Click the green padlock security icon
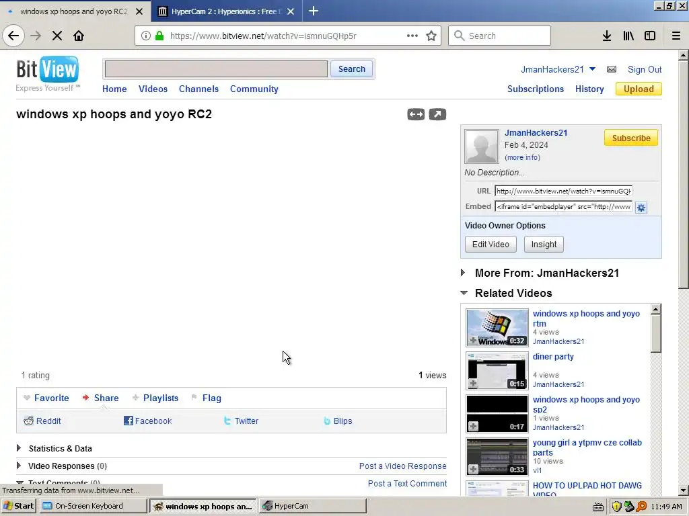The height and width of the screenshot is (516, 689). [159, 36]
